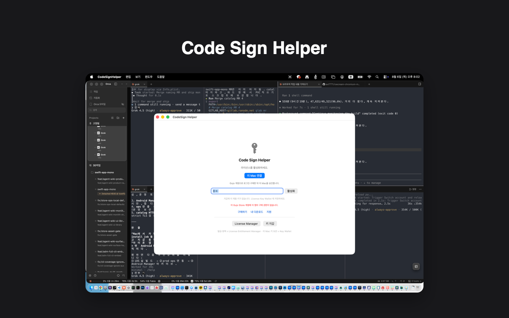Select fix/store-ops-local-def... worktree

click(109, 202)
